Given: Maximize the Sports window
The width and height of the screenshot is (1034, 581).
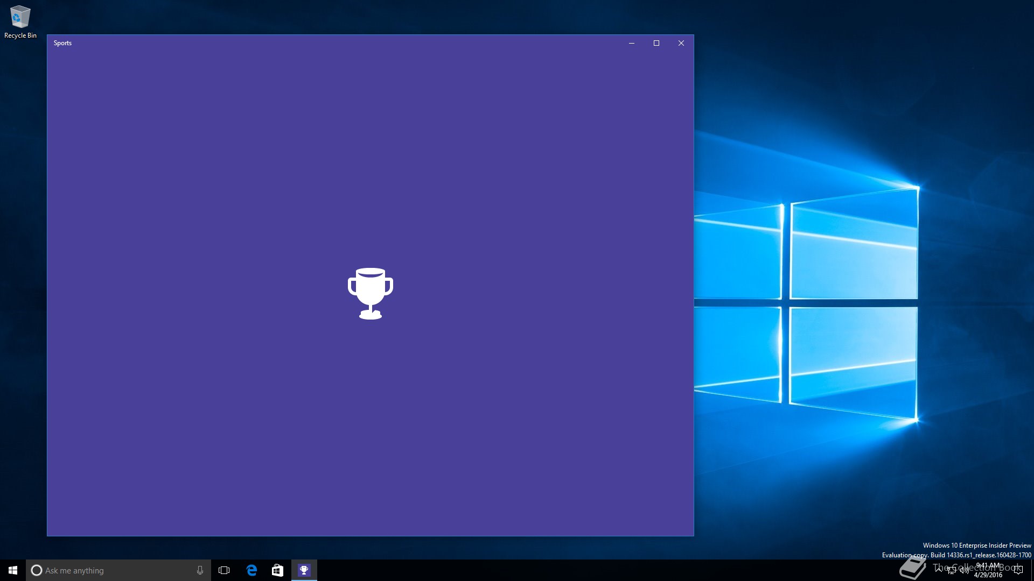Looking at the screenshot, I should (x=656, y=43).
